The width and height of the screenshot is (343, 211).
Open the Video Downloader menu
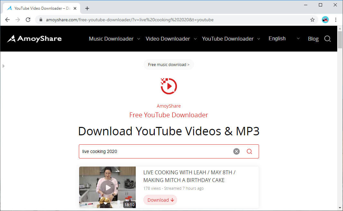click(x=168, y=39)
